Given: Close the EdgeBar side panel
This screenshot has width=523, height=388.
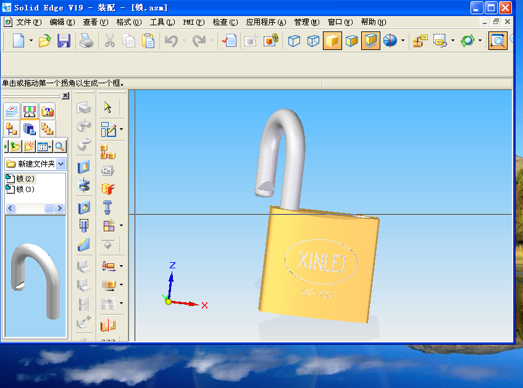Looking at the screenshot, I should (x=65, y=96).
